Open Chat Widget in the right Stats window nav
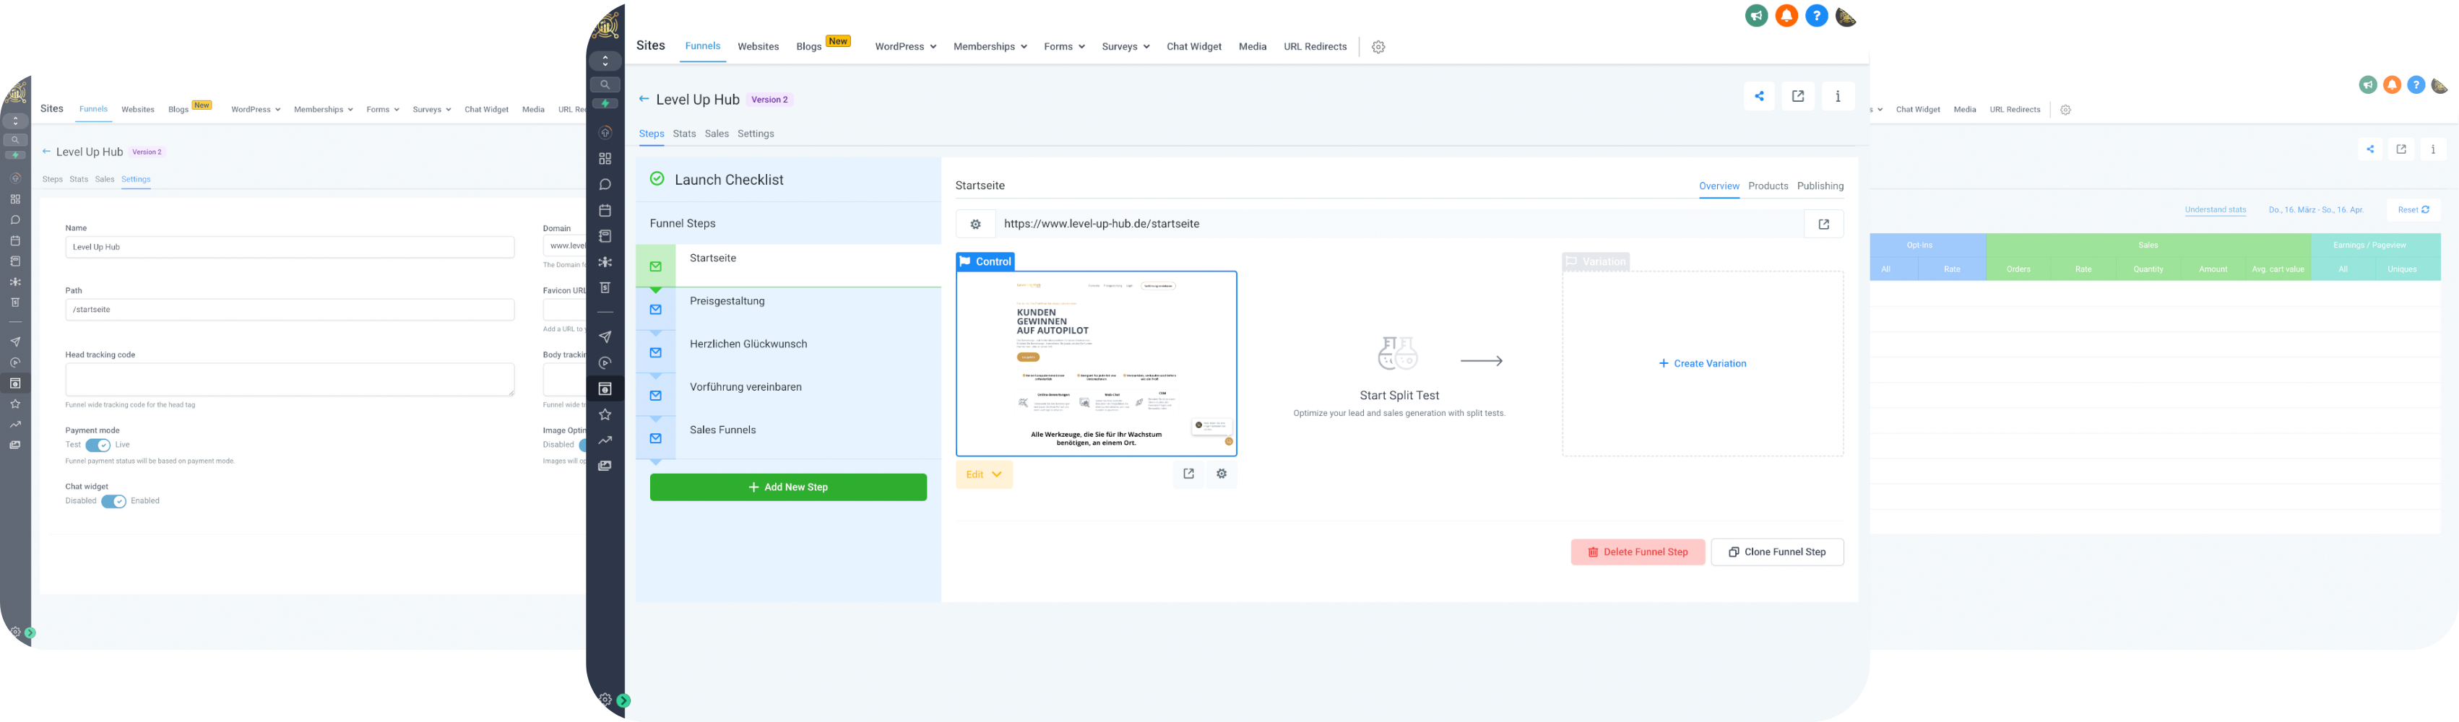The width and height of the screenshot is (2459, 722). 1918,110
